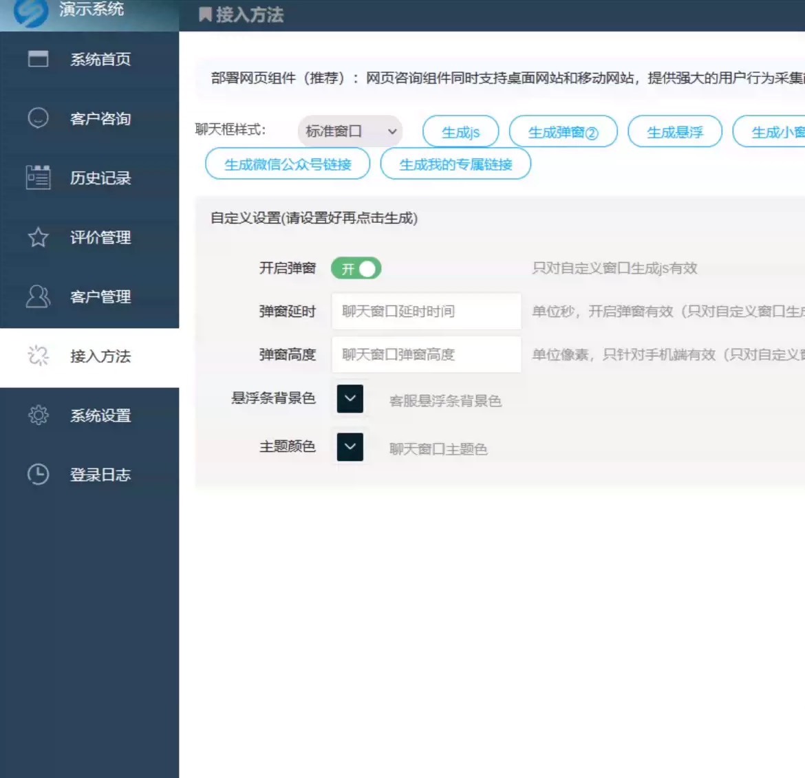
Task: Focus the 弹窗延时 input field
Action: (426, 311)
